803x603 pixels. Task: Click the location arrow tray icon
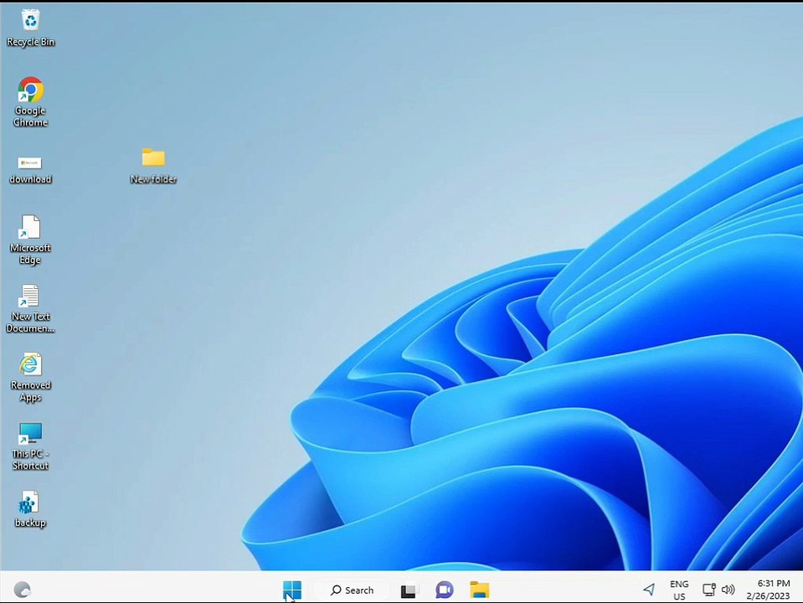(x=649, y=590)
